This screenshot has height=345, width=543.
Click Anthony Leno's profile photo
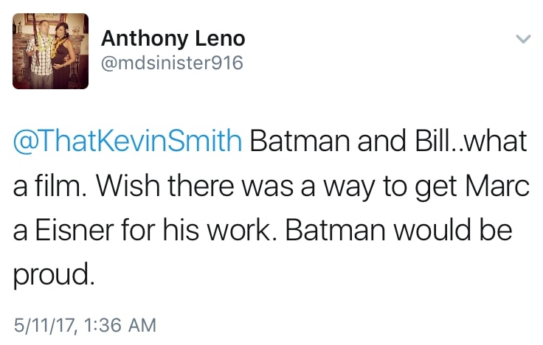point(51,52)
